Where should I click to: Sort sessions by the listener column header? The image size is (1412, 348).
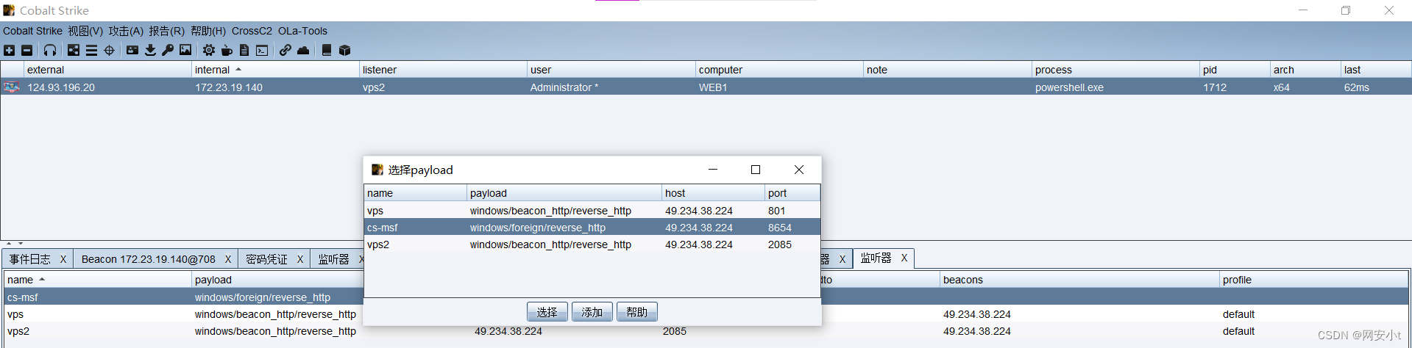tap(443, 70)
